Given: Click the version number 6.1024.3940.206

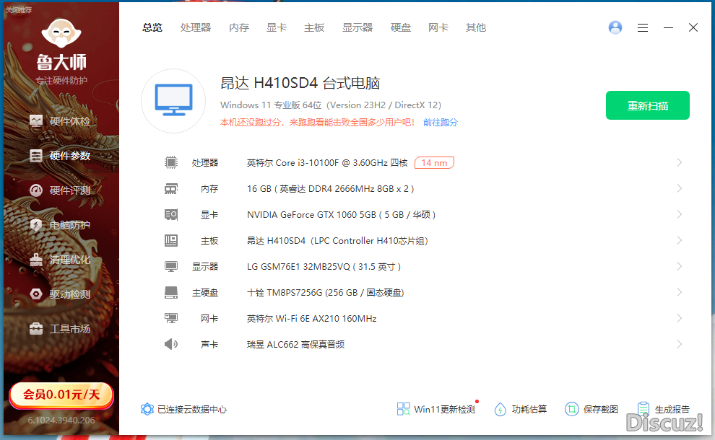Looking at the screenshot, I should [x=61, y=420].
